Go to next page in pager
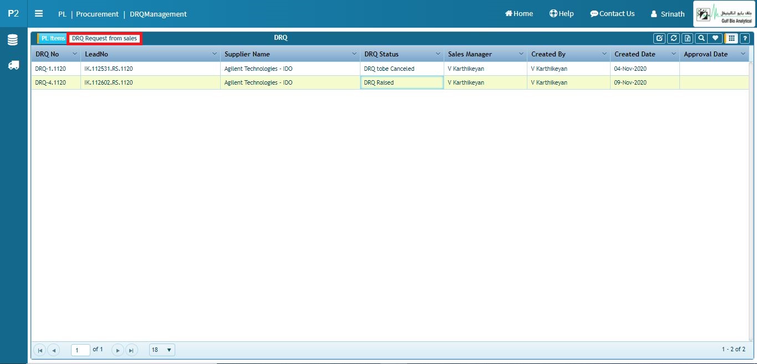Viewport: 757px width, 364px height. 118,350
